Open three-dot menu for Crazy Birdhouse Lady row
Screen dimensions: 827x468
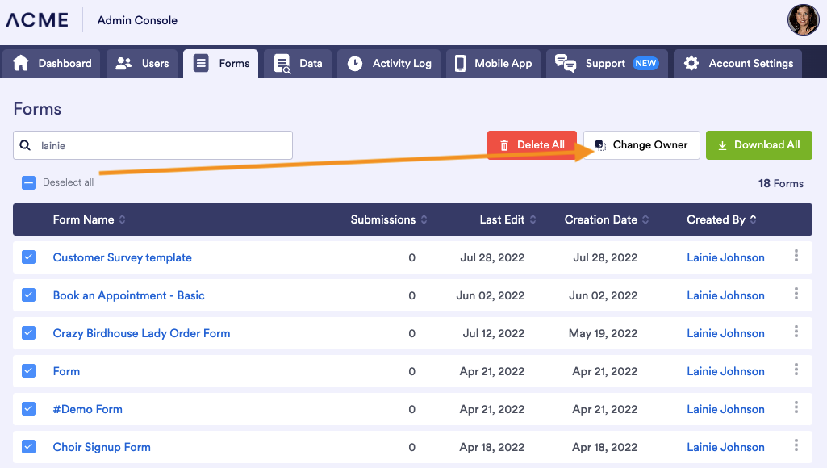point(796,332)
